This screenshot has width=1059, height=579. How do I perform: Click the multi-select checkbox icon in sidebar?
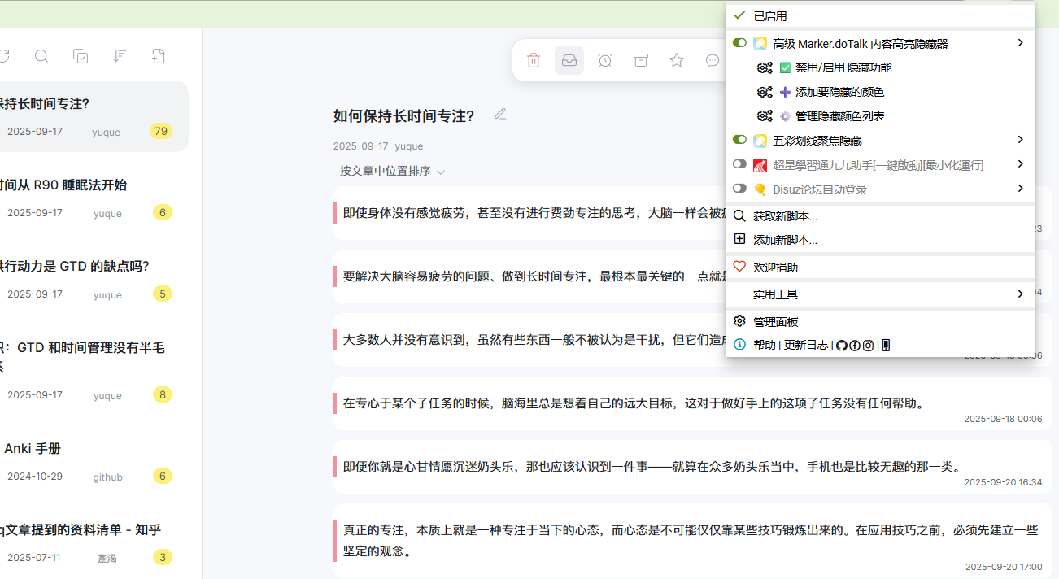pyautogui.click(x=81, y=56)
